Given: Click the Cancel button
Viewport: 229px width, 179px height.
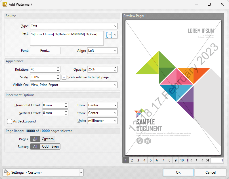Looking at the screenshot, I should (x=211, y=172).
